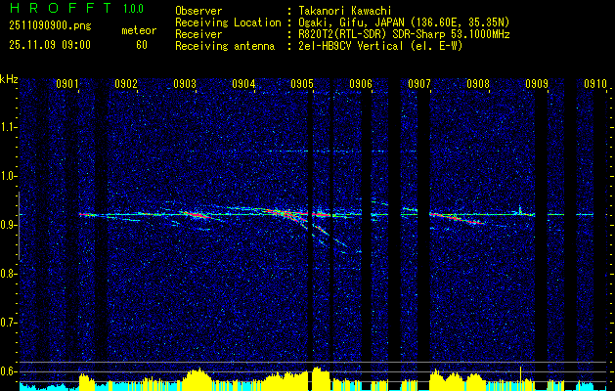
Task: Click the Receiving antenna label
Action: [x=225, y=47]
